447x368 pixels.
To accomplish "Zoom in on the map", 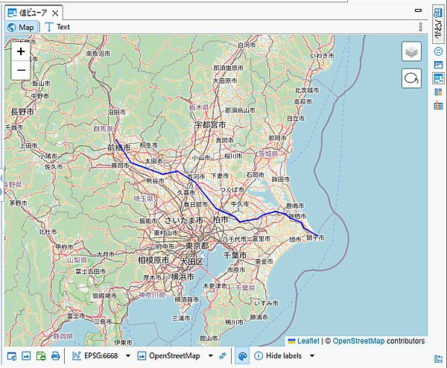I will [21, 52].
